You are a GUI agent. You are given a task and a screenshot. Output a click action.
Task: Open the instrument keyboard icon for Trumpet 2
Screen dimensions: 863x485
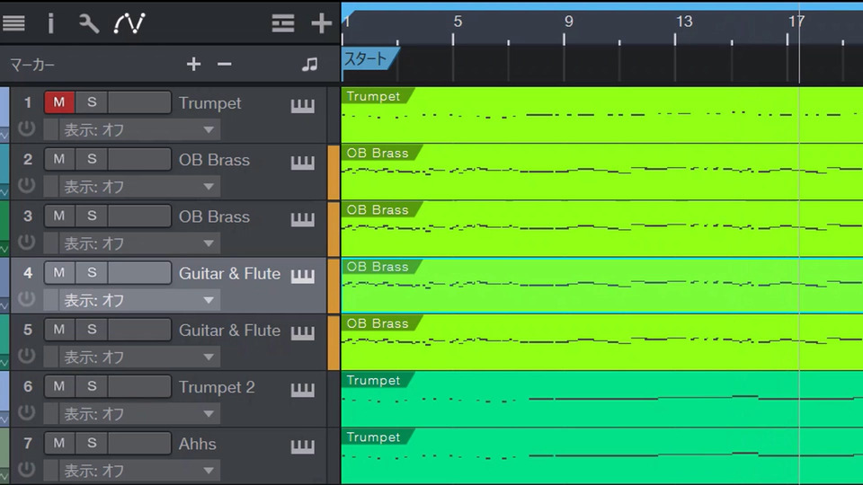pos(303,389)
